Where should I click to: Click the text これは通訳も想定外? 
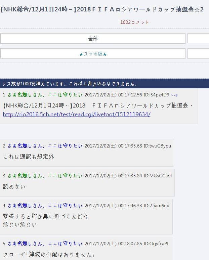29,157
